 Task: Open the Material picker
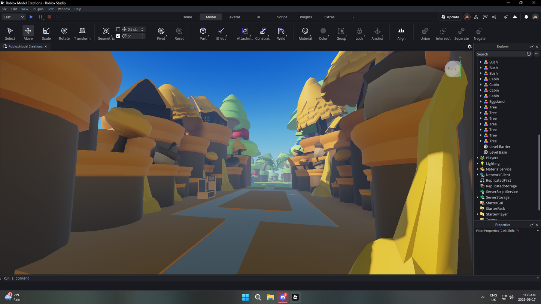point(305,33)
